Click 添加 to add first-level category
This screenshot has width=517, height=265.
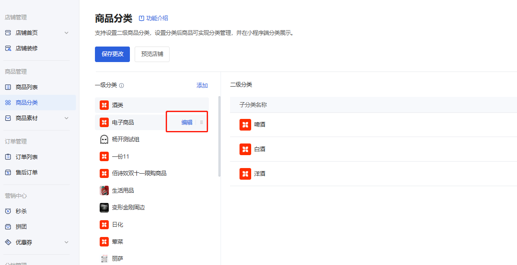202,86
